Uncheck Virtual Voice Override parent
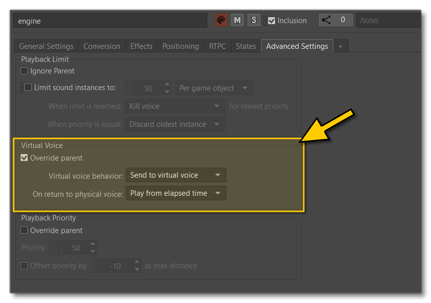Viewport: 431px width, 303px height. coord(24,158)
